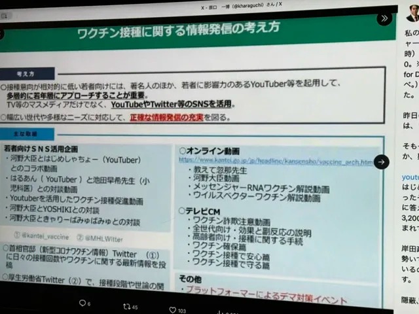Screen dimensions: 419x314
Task: Click Youtuberを活用したワクチン接種促進動画 line
Action: click(x=74, y=200)
